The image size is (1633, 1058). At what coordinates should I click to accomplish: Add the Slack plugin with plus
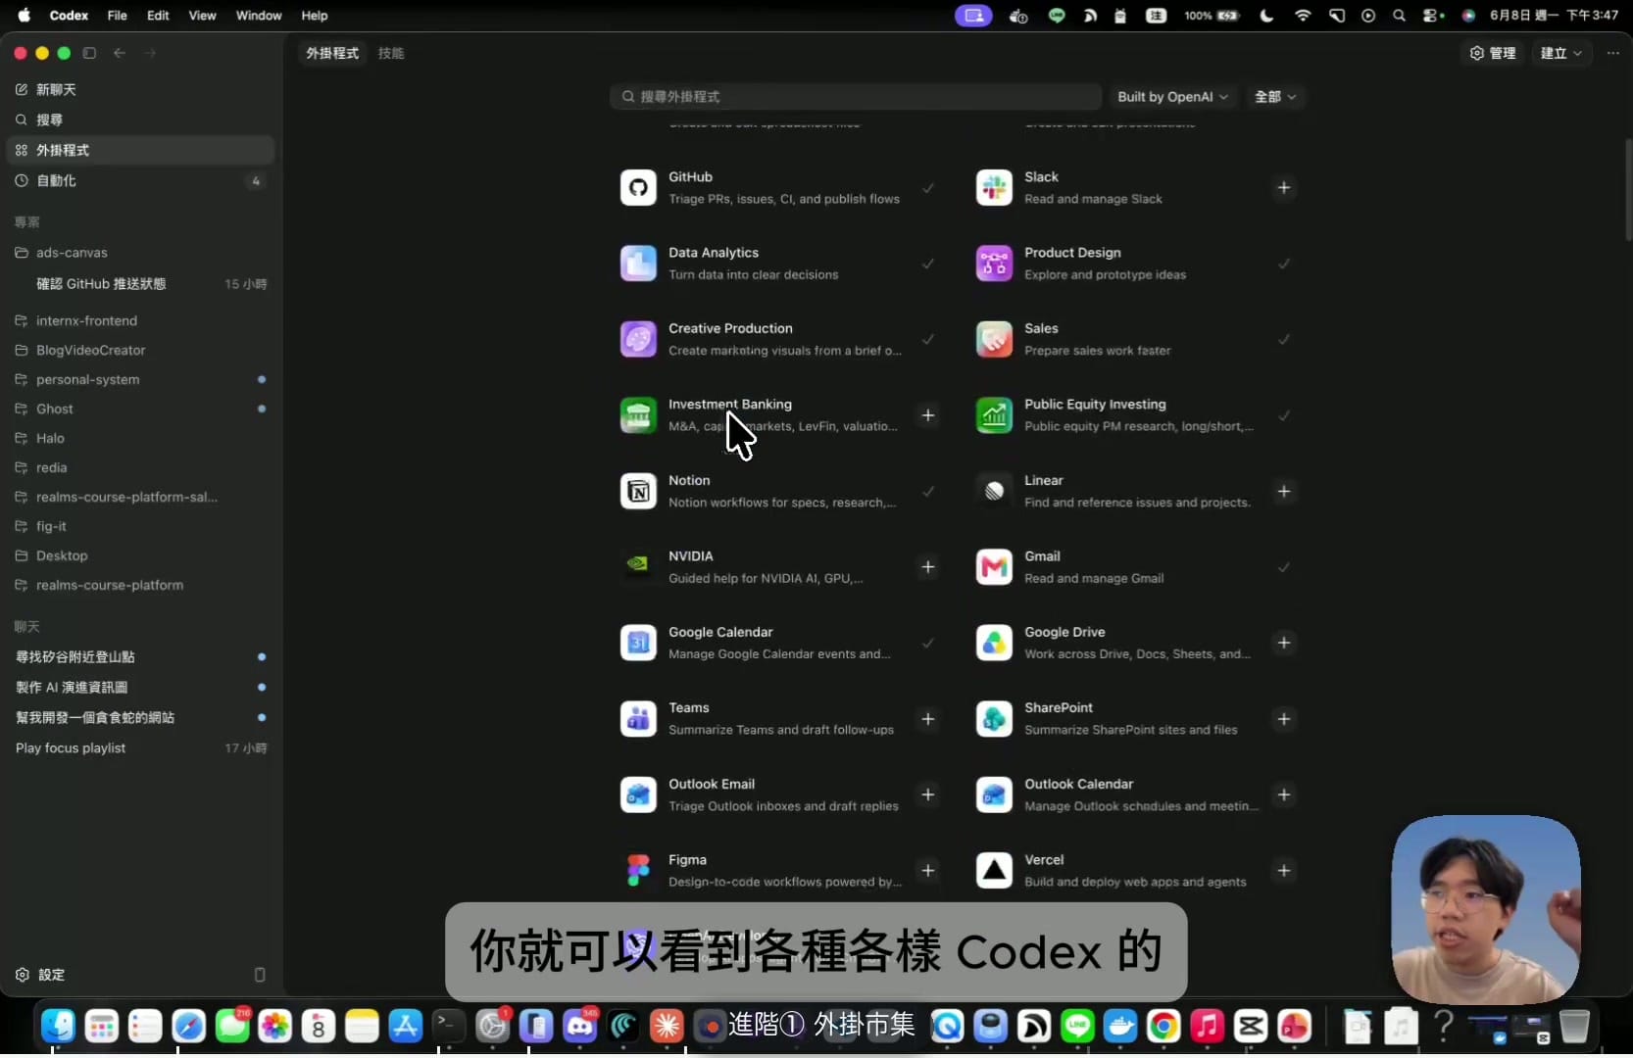[x=1284, y=187]
